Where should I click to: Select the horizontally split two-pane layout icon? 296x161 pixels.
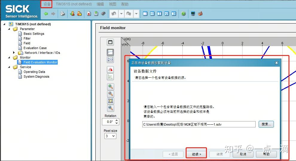[x=152, y=14]
